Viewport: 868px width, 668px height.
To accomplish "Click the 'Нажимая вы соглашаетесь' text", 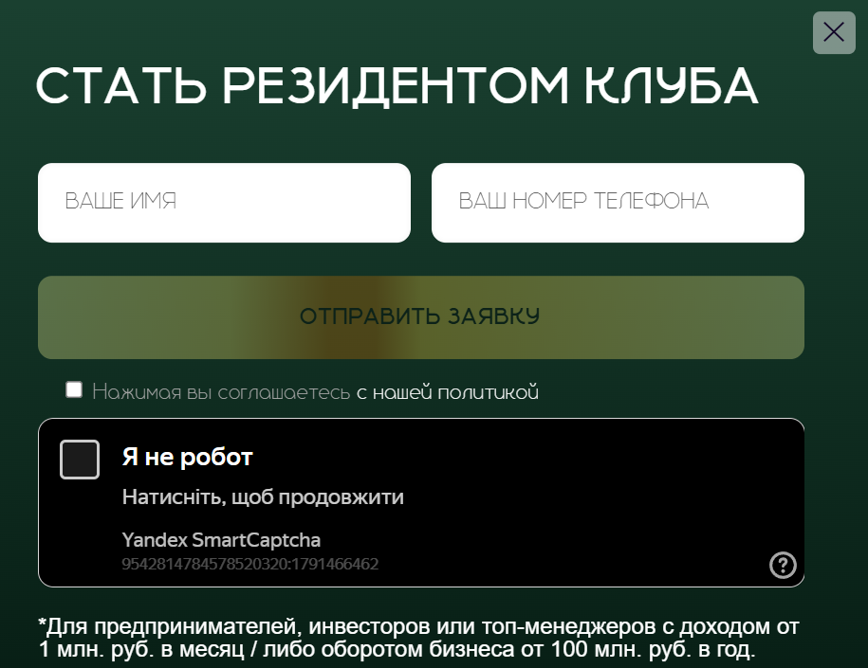I will click(221, 392).
